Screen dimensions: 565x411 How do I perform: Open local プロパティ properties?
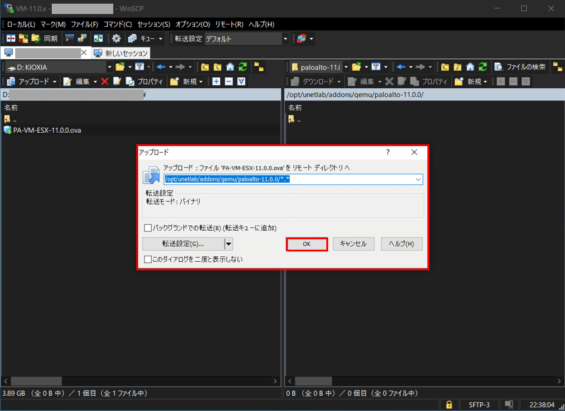click(x=144, y=82)
